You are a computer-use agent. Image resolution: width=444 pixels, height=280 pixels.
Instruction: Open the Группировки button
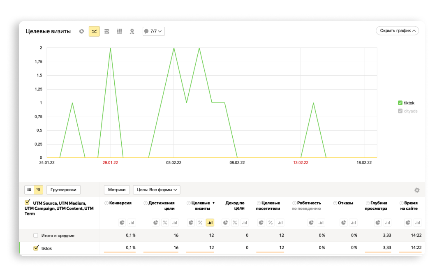(63, 190)
